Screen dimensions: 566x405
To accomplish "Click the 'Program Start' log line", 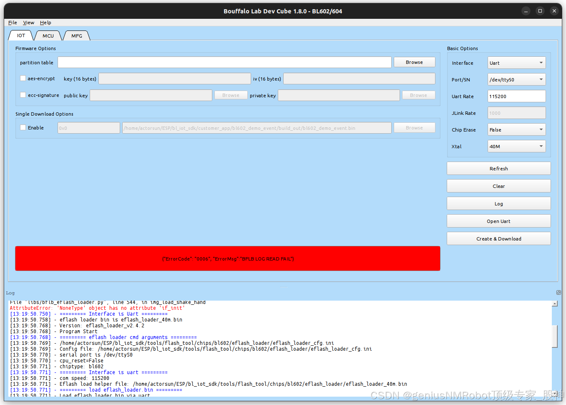I will point(53,332).
